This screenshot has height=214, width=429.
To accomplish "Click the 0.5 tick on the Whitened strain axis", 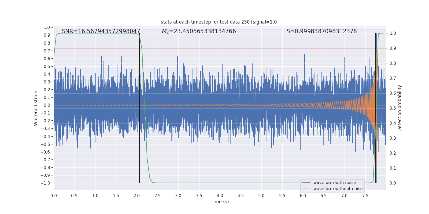I will 47,66.
